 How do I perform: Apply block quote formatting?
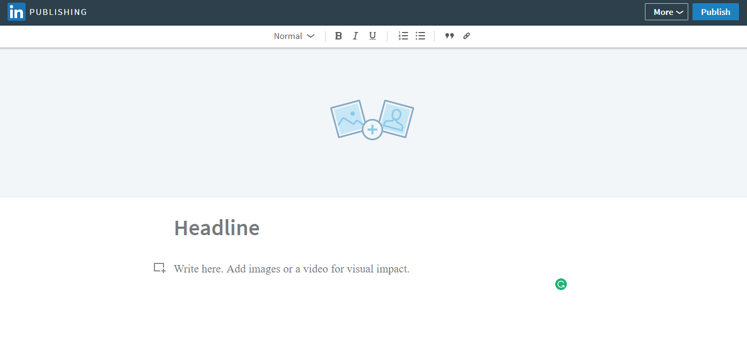pyautogui.click(x=449, y=36)
